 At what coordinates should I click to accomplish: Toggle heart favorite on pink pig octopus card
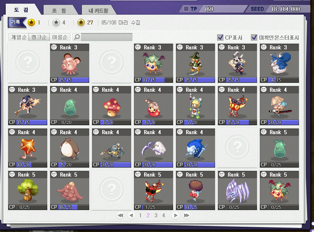click(54, 47)
